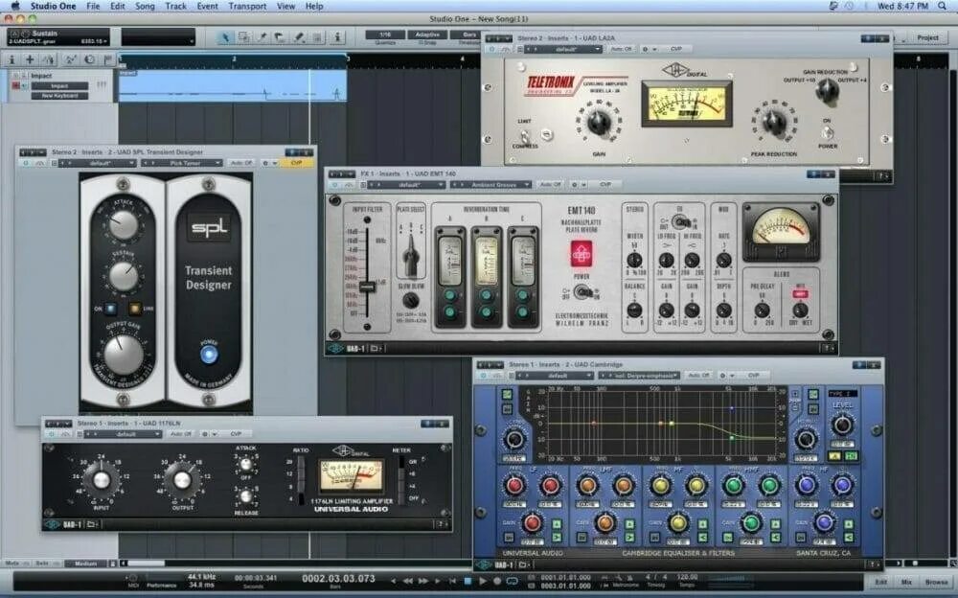Click the info 'i' icon beside the tools

tap(336, 37)
